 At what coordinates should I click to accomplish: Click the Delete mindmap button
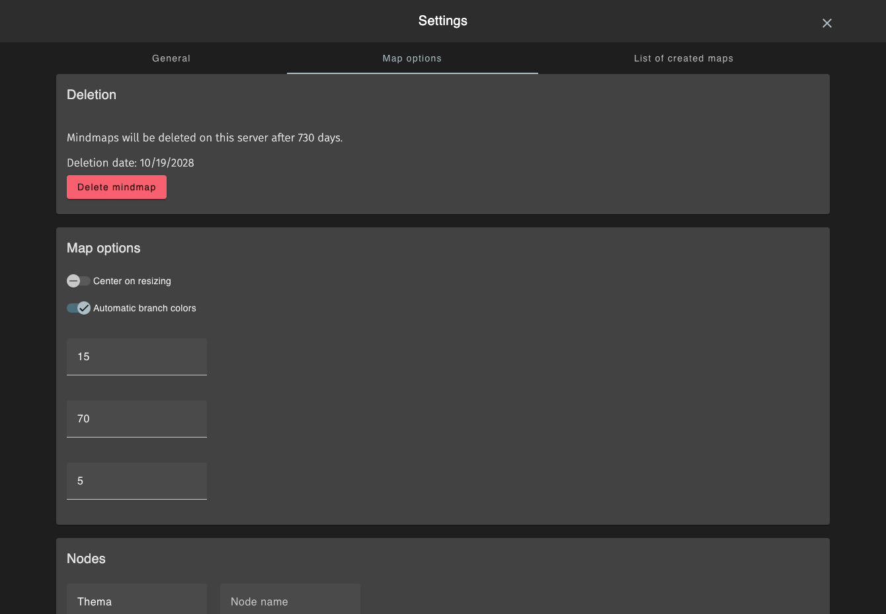point(116,187)
